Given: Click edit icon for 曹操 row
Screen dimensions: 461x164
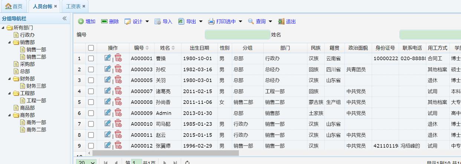Looking at the screenshot, I should click(x=108, y=58).
